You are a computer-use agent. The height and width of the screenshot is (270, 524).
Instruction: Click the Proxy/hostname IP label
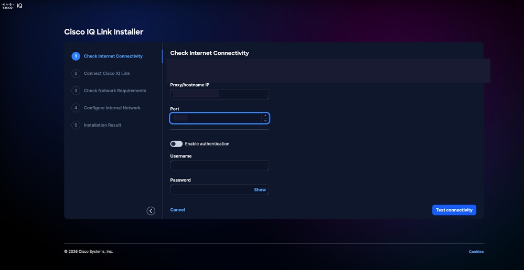tap(190, 85)
